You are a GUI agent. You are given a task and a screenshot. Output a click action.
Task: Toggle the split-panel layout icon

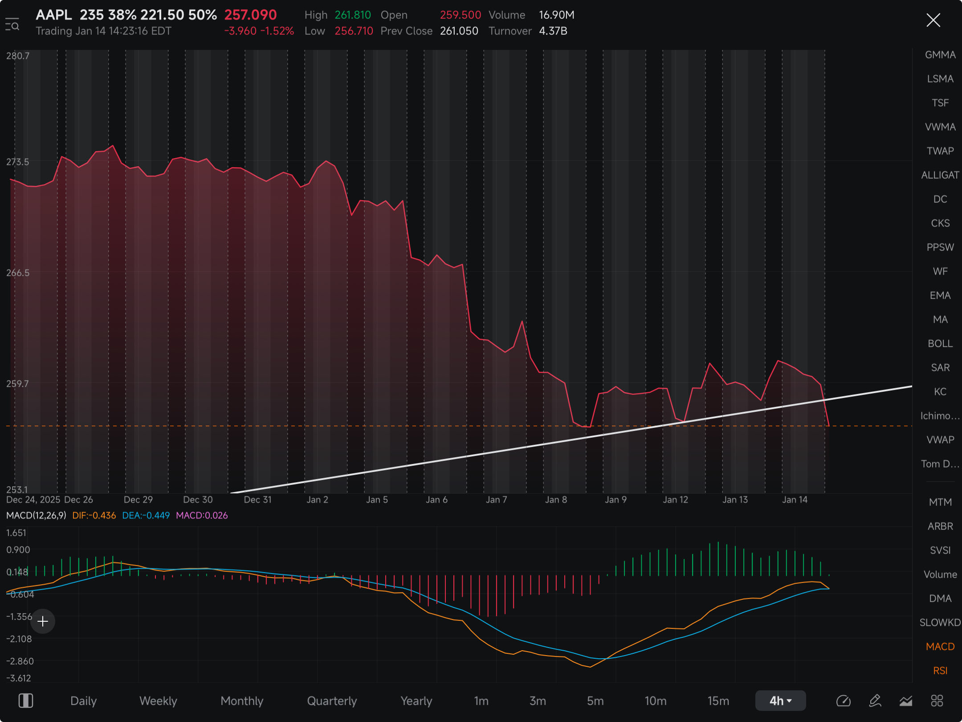26,701
